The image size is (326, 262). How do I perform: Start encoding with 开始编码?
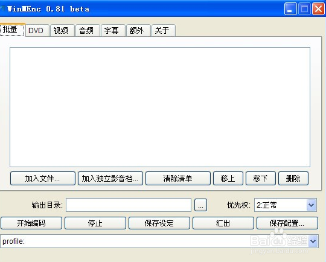(31, 223)
